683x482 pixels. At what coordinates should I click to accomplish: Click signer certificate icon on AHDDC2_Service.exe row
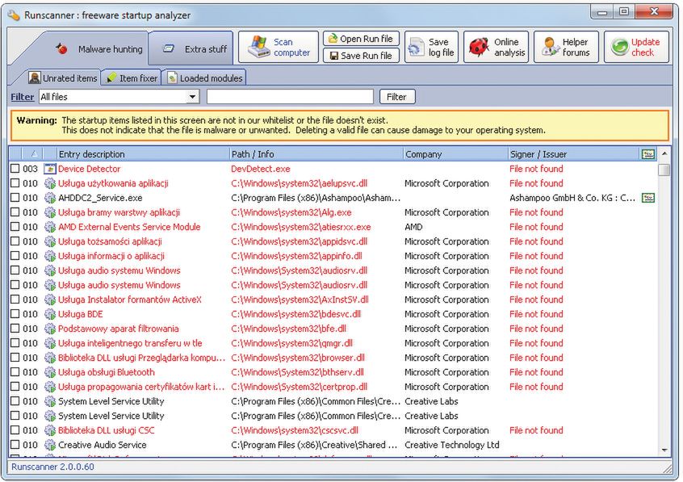647,198
